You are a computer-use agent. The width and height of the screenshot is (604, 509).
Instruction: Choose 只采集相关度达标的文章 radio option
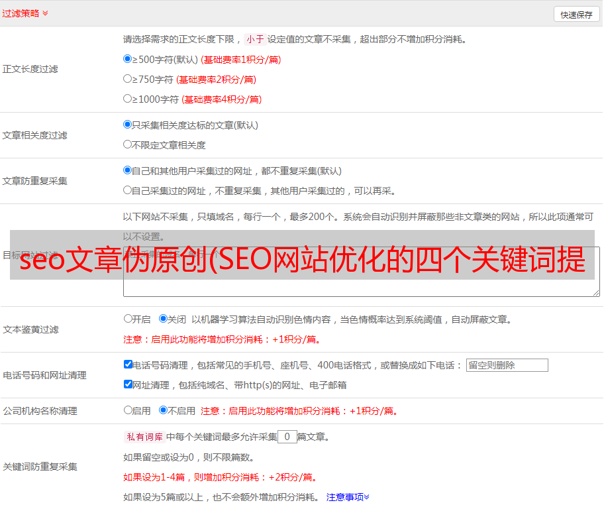click(x=127, y=125)
